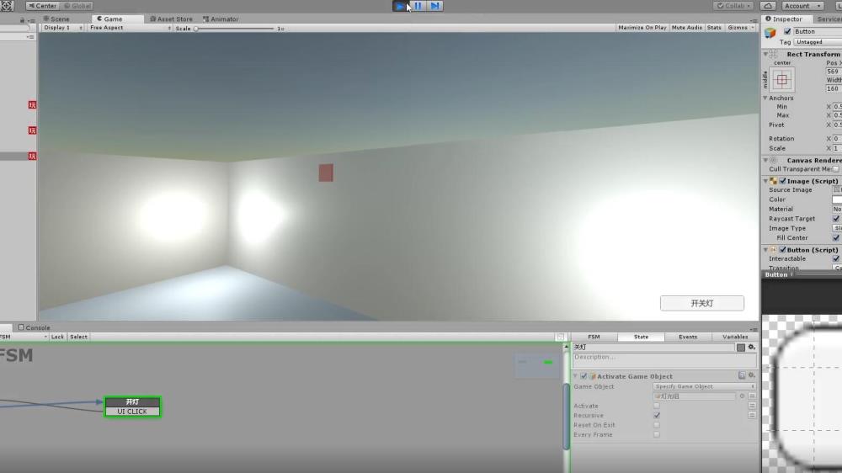842x473 pixels.
Task: Toggle the Stats overlay
Action: [x=714, y=28]
